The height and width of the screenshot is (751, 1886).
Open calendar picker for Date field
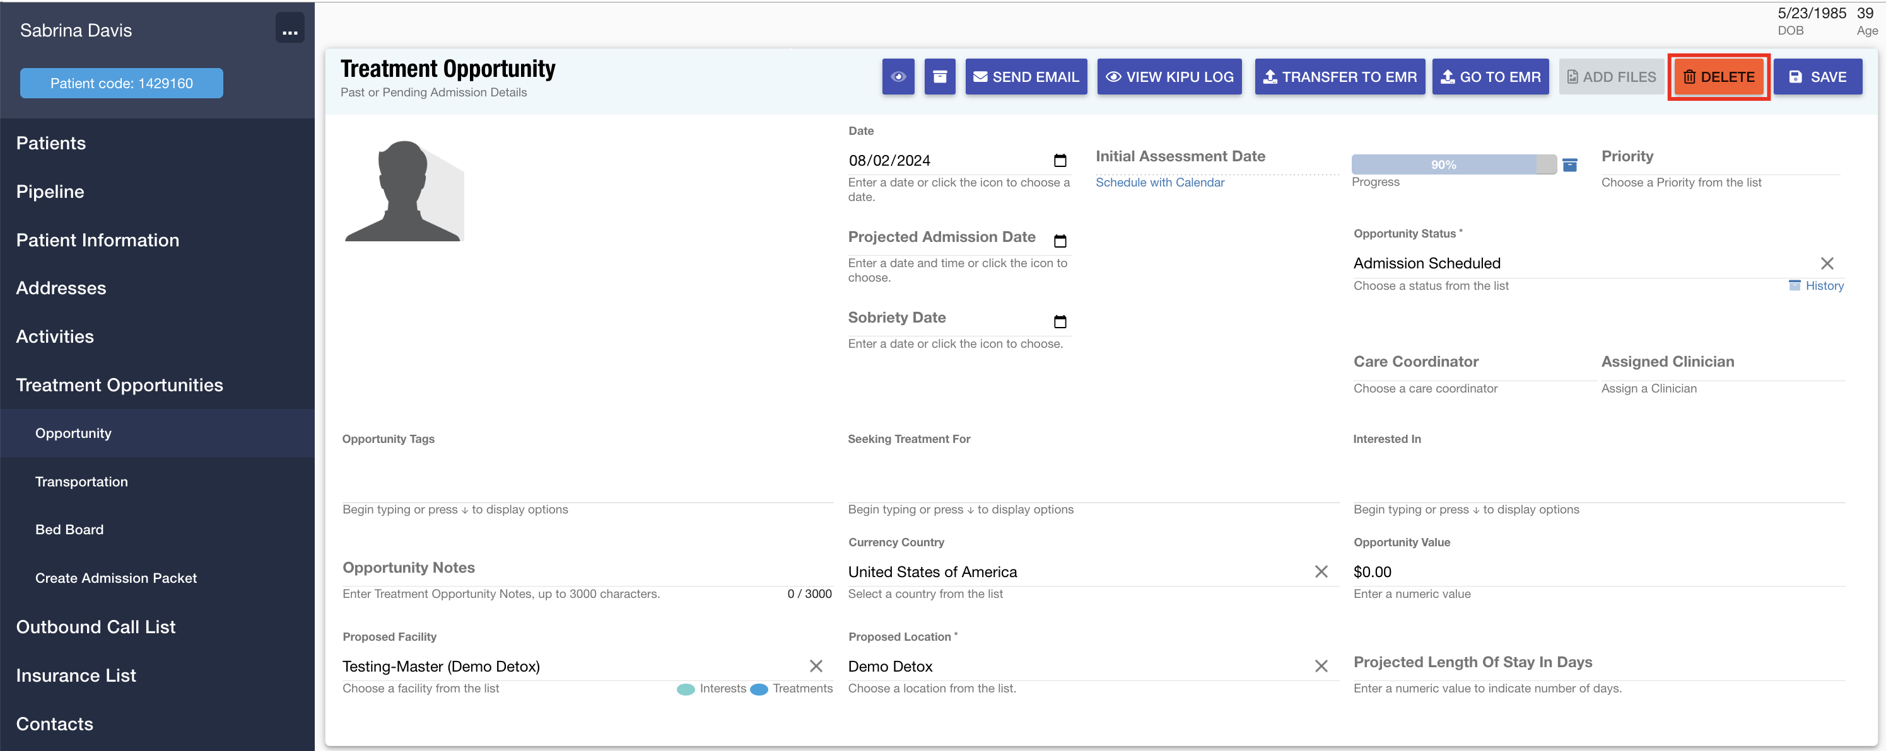click(x=1060, y=160)
